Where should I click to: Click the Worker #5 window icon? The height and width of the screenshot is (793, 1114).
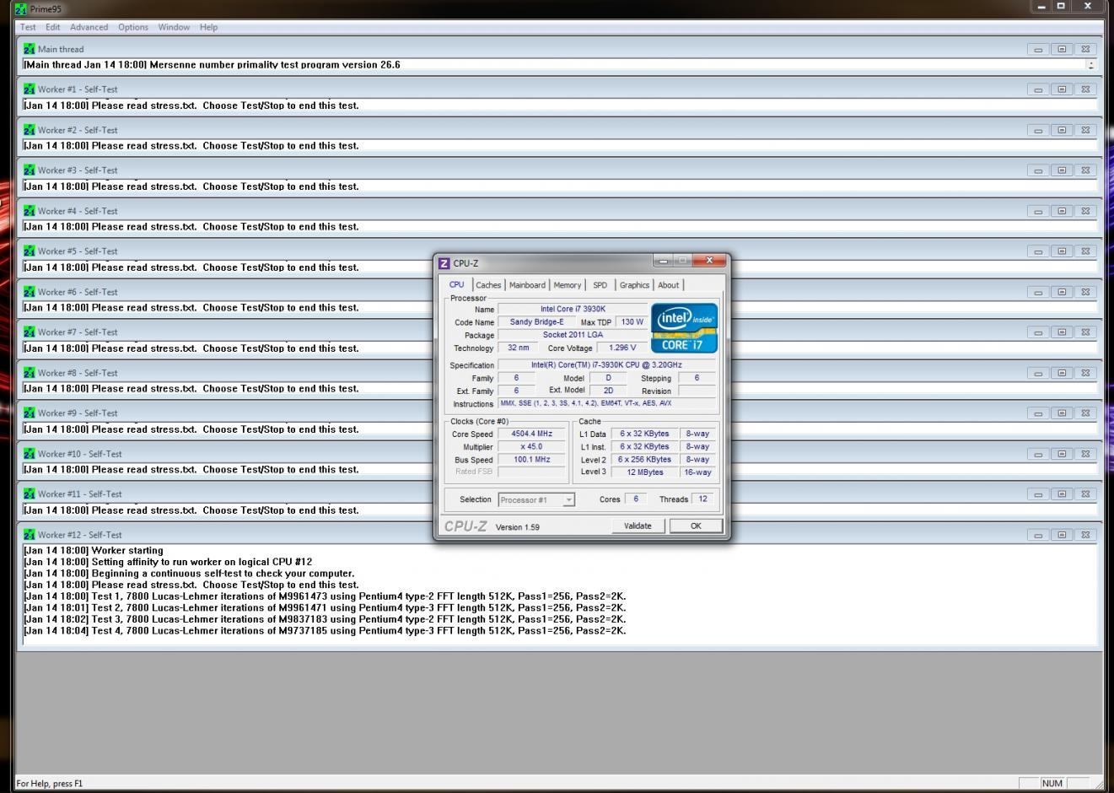[30, 251]
